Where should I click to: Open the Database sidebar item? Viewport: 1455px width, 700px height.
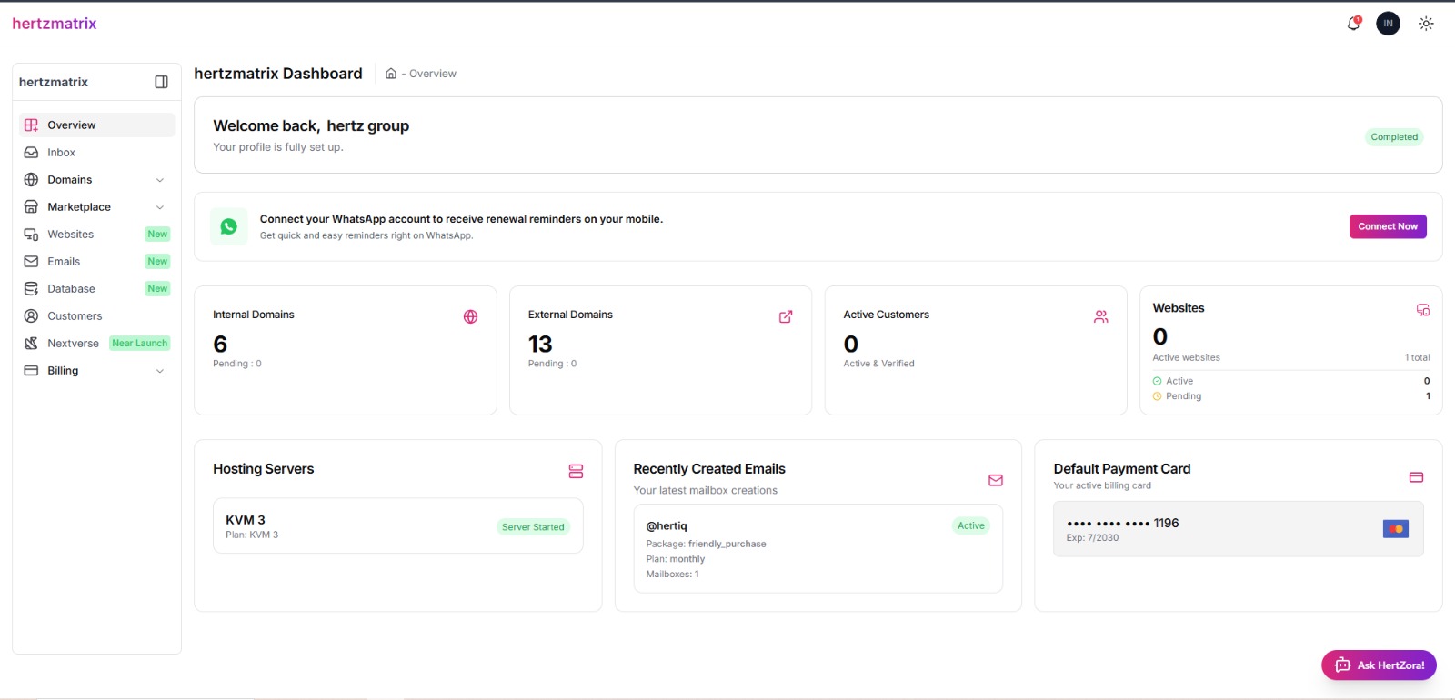[96, 289]
